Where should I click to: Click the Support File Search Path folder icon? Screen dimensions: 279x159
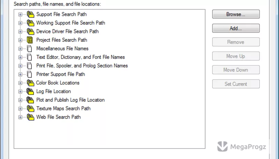click(x=30, y=14)
